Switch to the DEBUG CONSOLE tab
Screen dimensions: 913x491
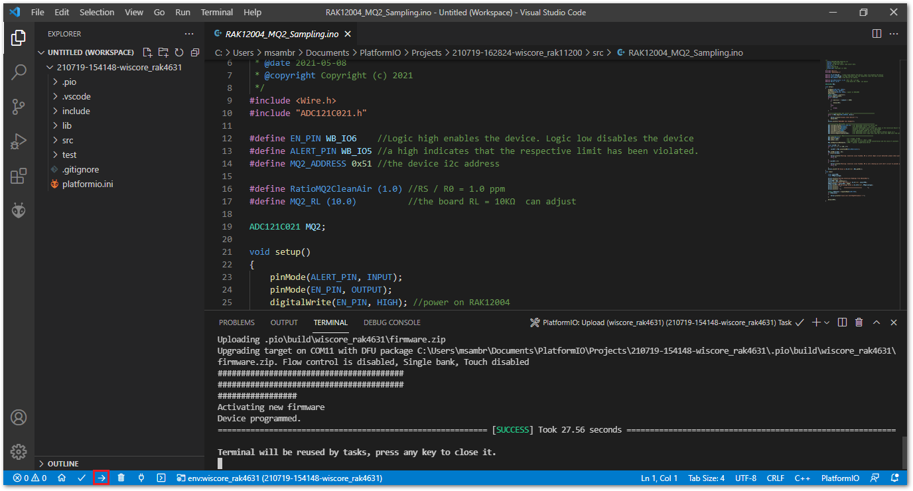pos(392,322)
